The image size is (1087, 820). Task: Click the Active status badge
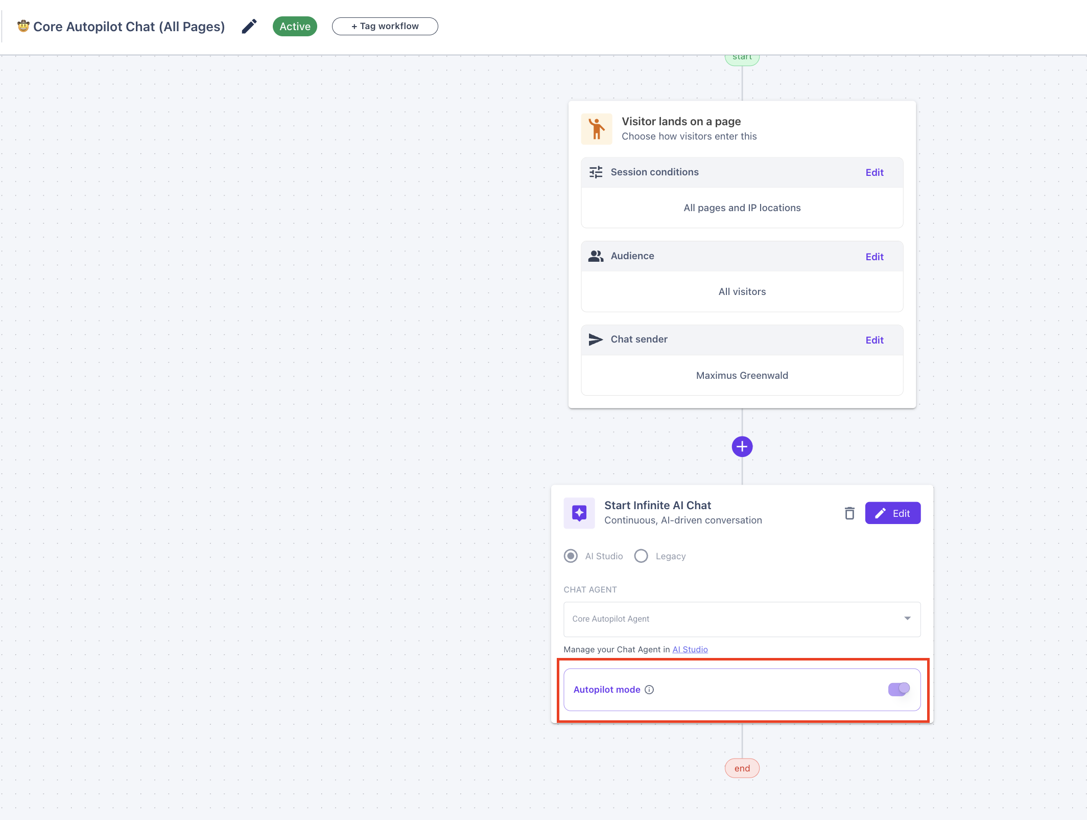click(295, 27)
